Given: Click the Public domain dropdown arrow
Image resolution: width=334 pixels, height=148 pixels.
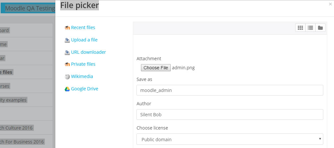Looking at the screenshot, I should 320,139.
